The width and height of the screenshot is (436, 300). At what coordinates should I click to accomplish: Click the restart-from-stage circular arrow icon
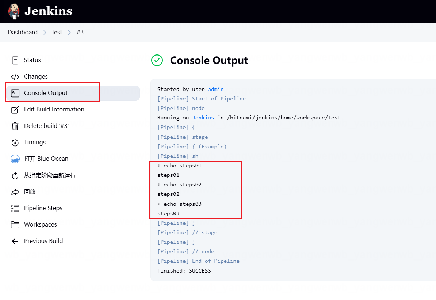(15, 175)
